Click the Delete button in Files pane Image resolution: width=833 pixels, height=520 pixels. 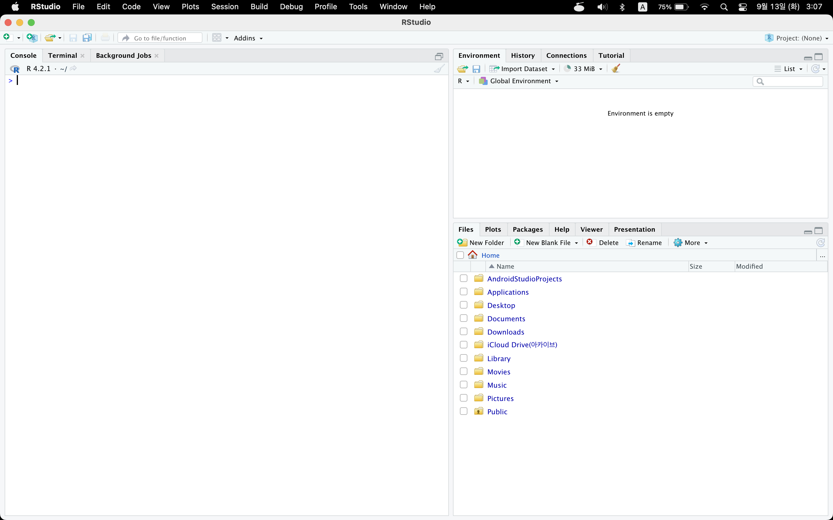coord(602,243)
